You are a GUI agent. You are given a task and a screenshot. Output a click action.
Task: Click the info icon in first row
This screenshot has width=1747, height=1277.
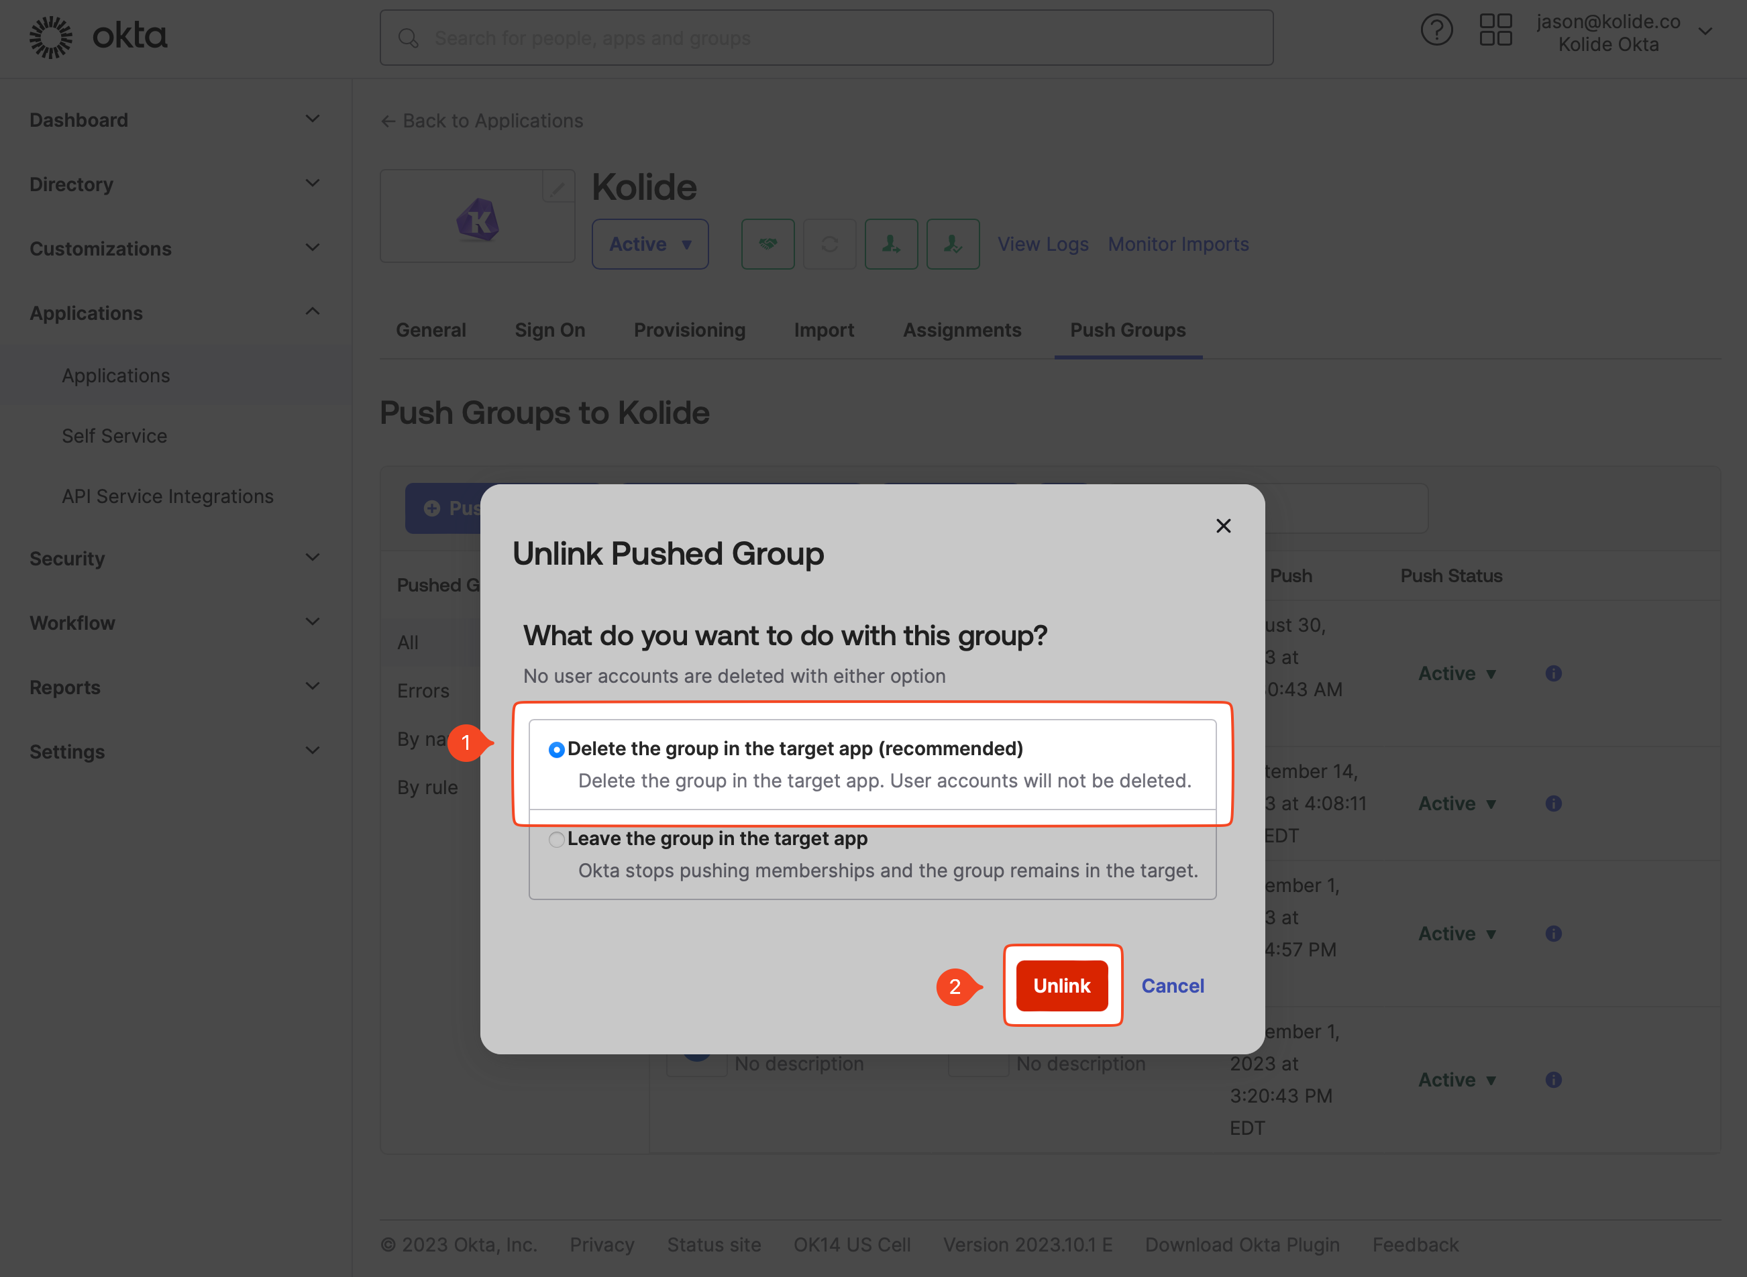pyautogui.click(x=1553, y=673)
